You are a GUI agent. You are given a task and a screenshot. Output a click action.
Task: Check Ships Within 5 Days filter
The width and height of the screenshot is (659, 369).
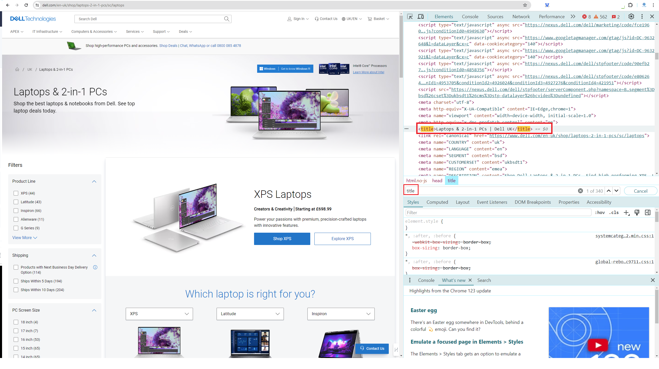16,281
